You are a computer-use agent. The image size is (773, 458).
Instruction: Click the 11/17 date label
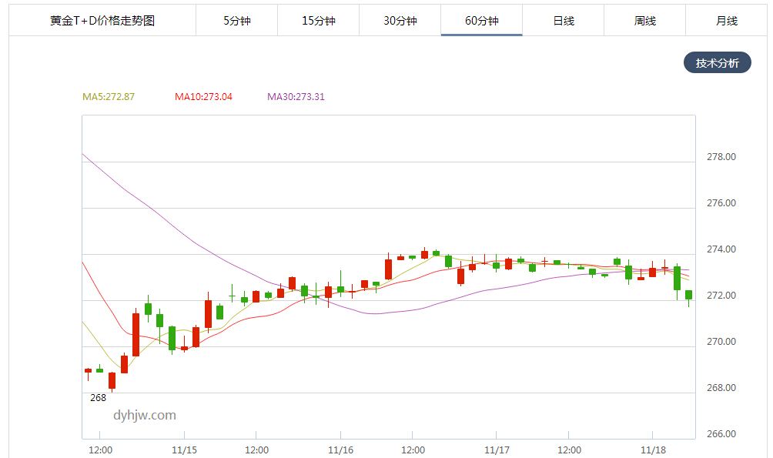(x=497, y=448)
